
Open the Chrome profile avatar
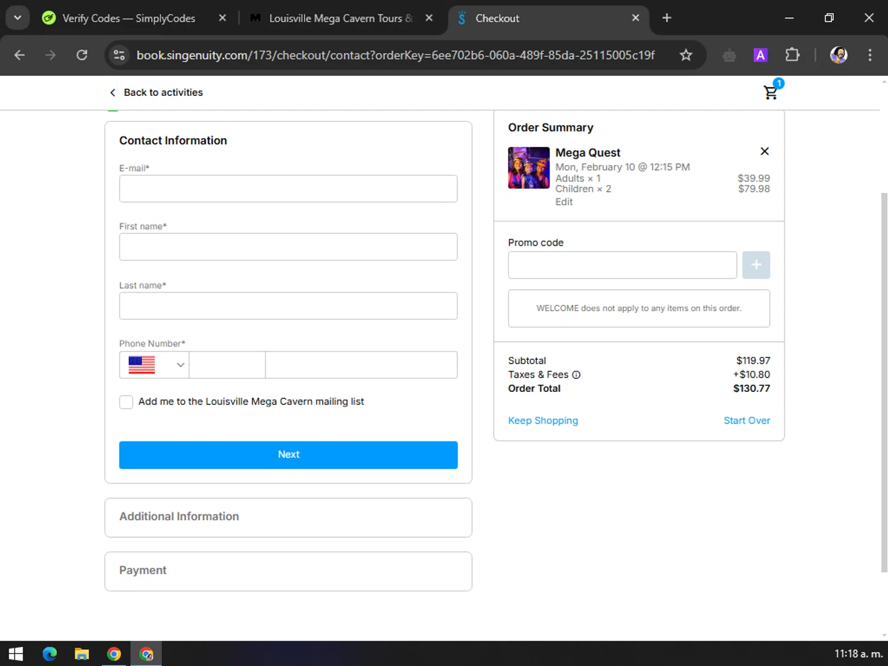(x=838, y=55)
